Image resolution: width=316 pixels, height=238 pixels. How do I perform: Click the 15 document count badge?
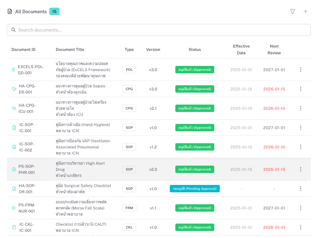[x=54, y=11]
